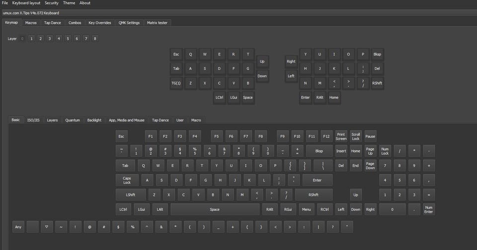Pick the LShift keycode

[131, 195]
